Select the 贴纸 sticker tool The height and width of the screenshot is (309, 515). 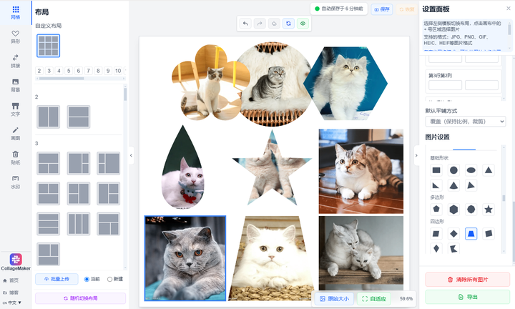[15, 156]
